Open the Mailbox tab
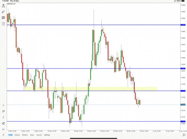 (x=25, y=135)
